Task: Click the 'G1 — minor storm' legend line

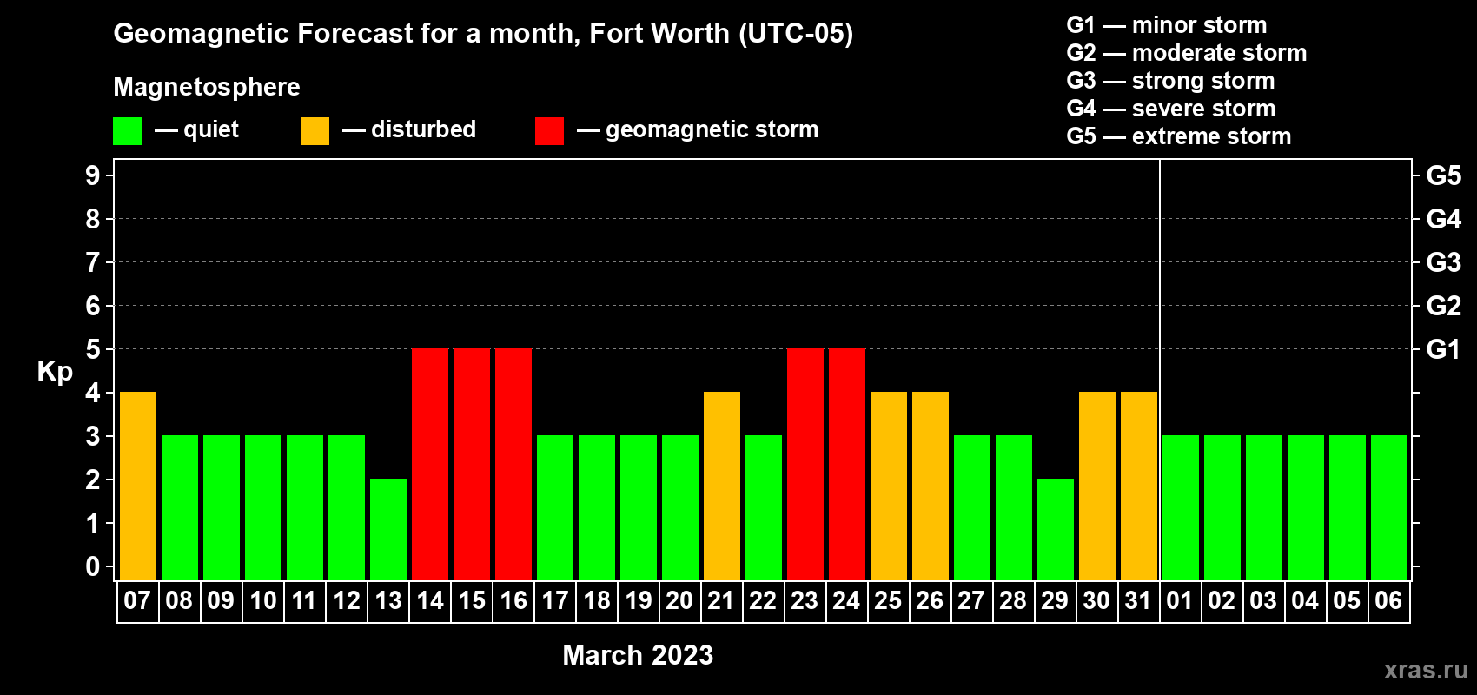Action: (x=1167, y=25)
